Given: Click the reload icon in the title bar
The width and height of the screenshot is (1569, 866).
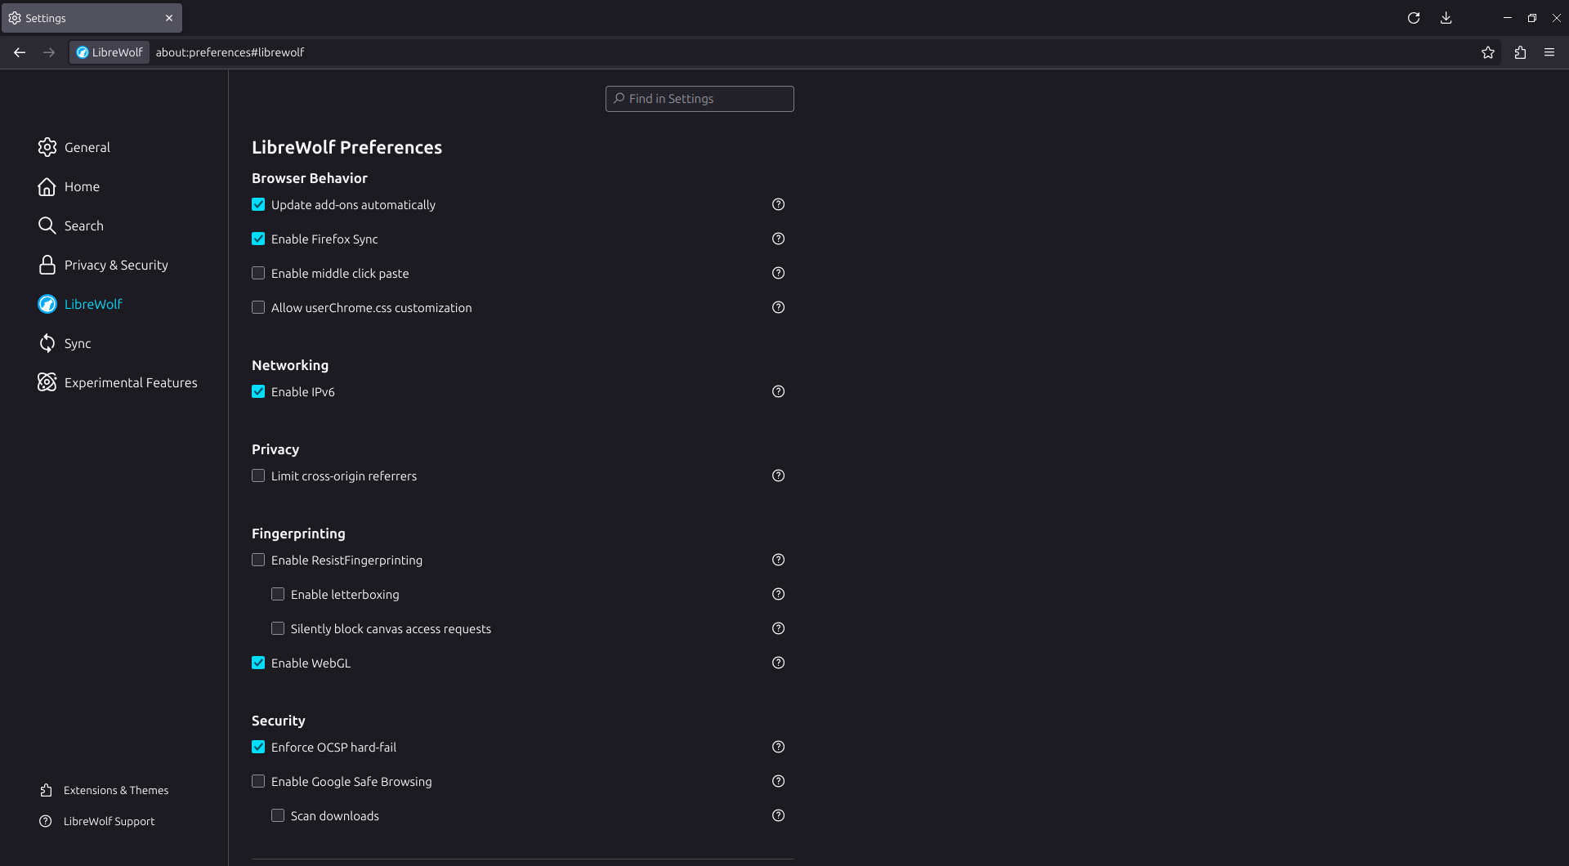Looking at the screenshot, I should 1414,18.
